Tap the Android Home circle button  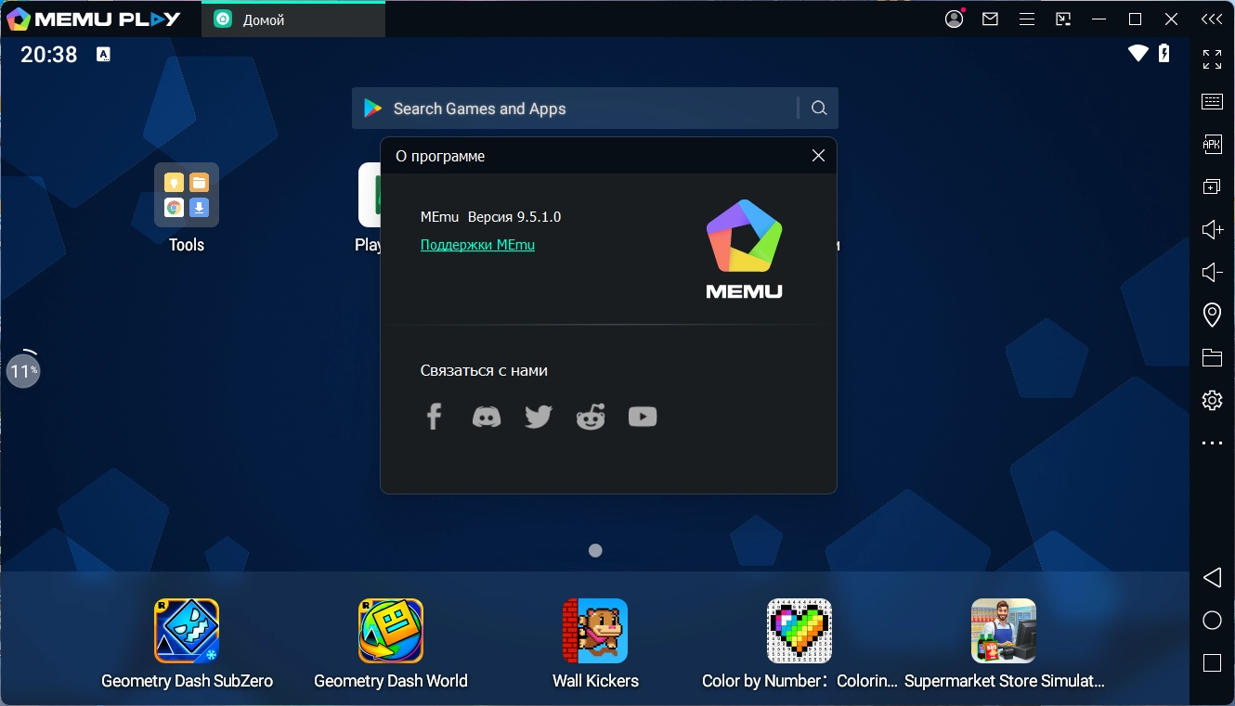(x=1212, y=621)
